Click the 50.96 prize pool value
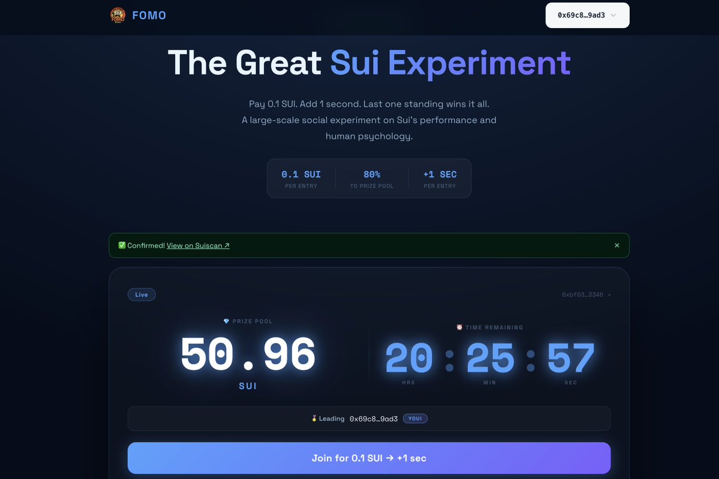 [x=248, y=354]
